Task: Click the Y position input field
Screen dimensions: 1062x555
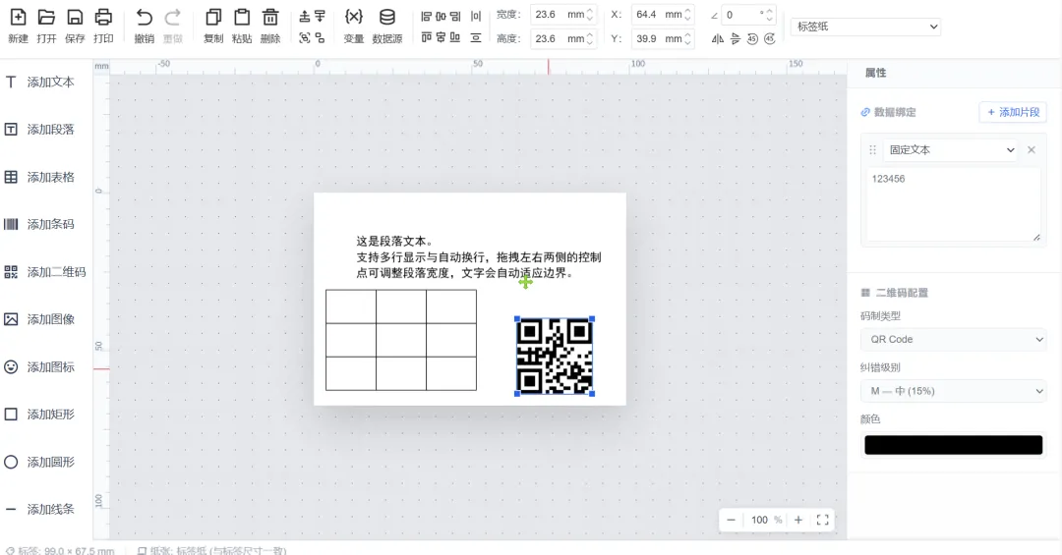Action: click(x=662, y=38)
